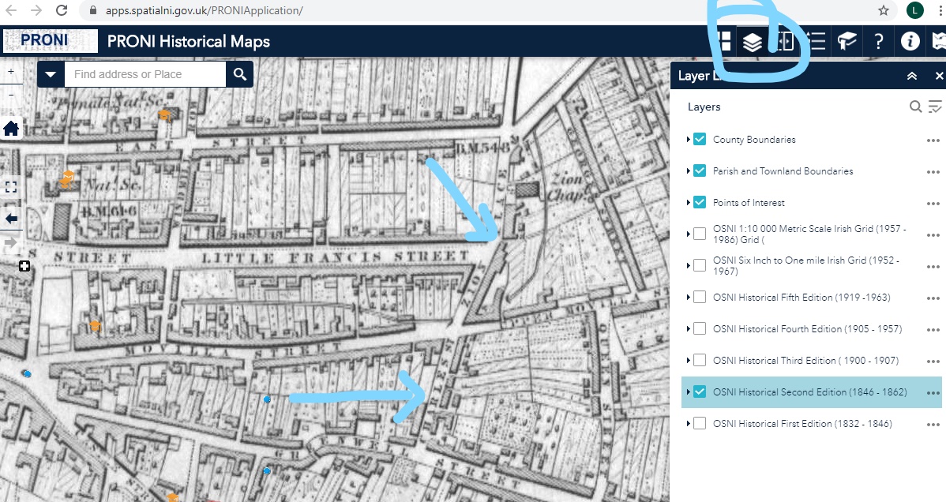Expand OSNI Six Inch to One mile tree
The width and height of the screenshot is (946, 502).
tap(688, 265)
